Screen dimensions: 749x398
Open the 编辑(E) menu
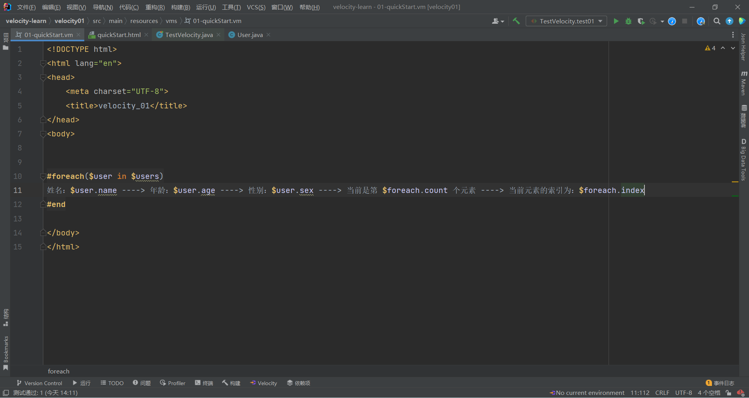point(51,7)
